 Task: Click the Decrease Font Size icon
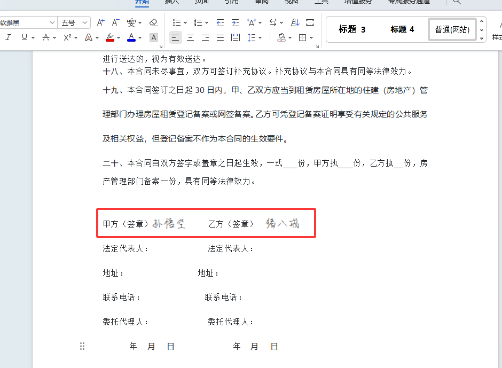pyautogui.click(x=115, y=22)
